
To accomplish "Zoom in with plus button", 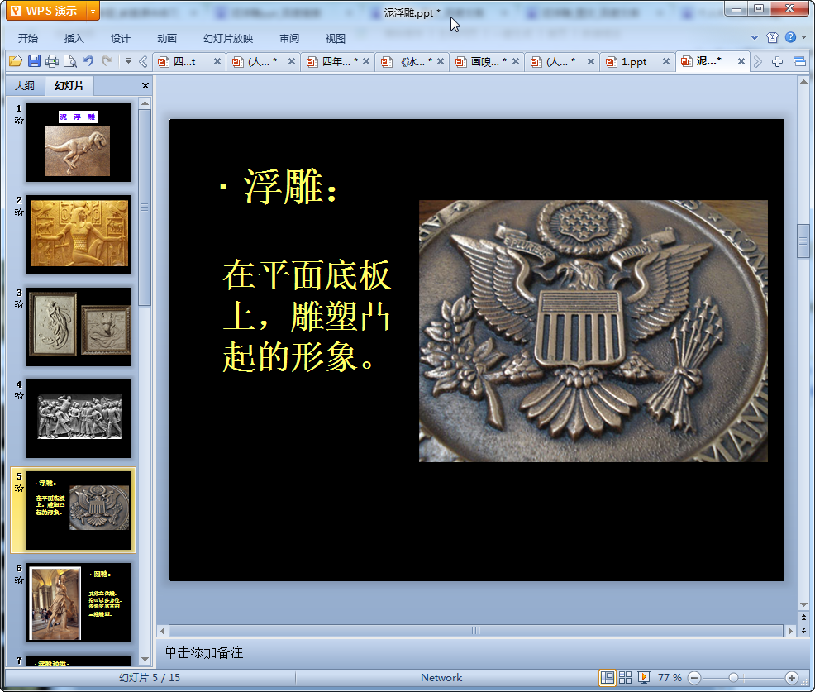I will tap(792, 678).
